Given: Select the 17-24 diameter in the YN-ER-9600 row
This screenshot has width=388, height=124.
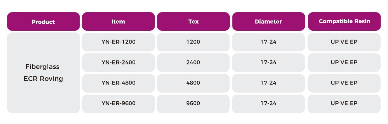Looking at the screenshot, I should [269, 104].
